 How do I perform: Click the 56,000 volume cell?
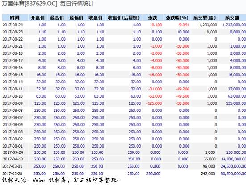tap(209, 159)
